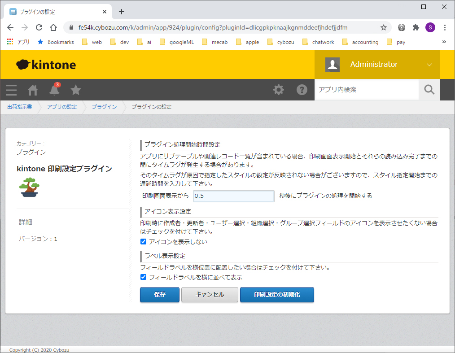Open the chatwork bookmarks folder
The image size is (455, 353).
click(318, 42)
